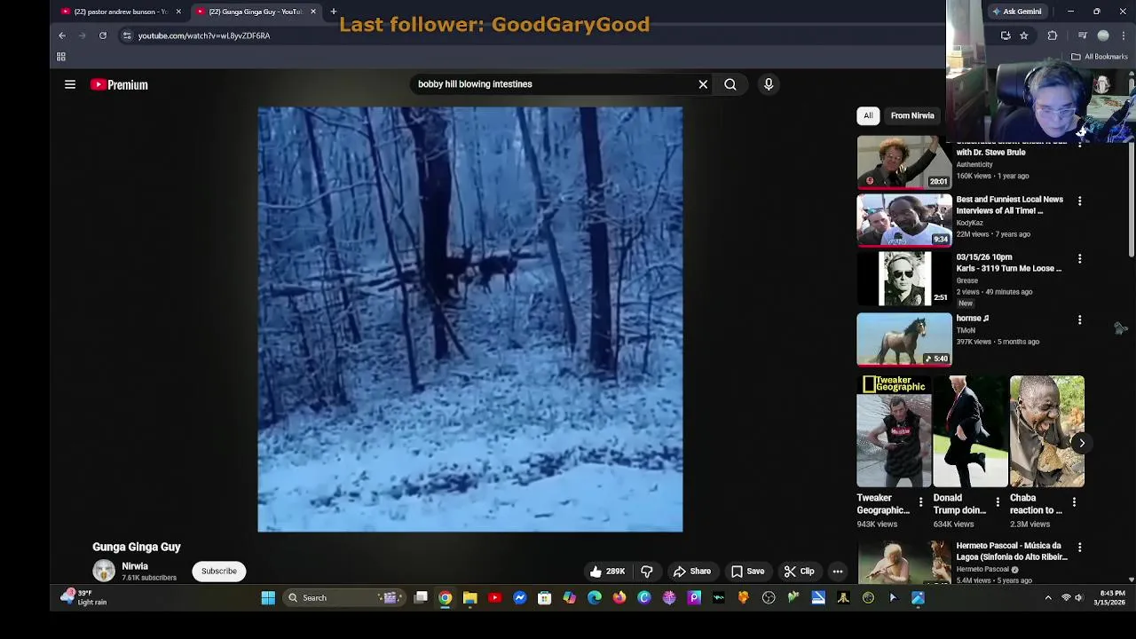This screenshot has height=639, width=1136.
Task: Open options for Donald Trump short
Action: coord(998,503)
